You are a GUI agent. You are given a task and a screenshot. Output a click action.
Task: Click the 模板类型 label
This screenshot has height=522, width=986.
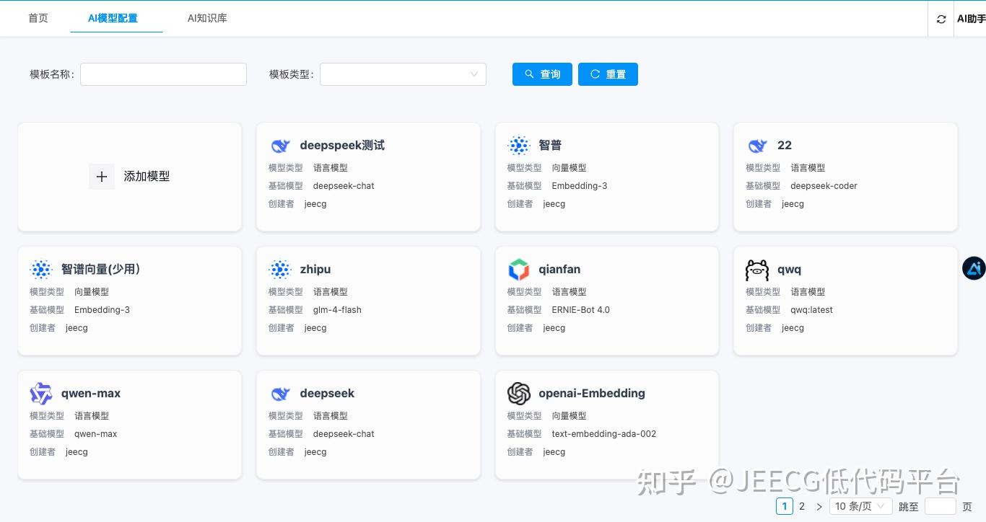tap(292, 74)
